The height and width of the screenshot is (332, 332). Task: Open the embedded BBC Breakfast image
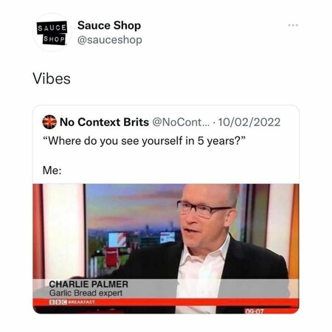(x=166, y=249)
